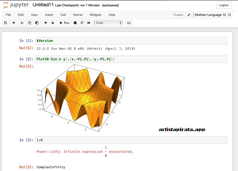The width and height of the screenshot is (238, 171).
Task: Open the Help menu
Action: pos(112,15)
